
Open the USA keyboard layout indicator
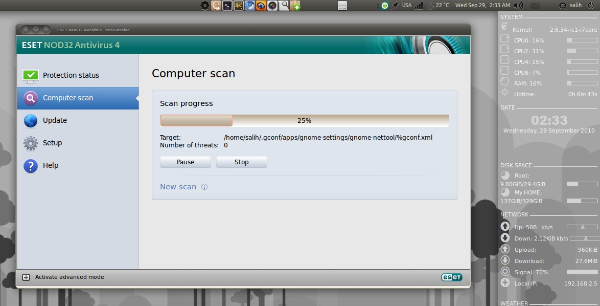click(406, 6)
